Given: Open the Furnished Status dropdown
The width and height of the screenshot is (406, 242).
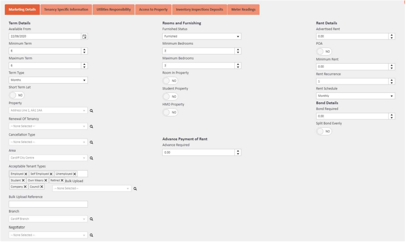Looking at the screenshot, I should [x=202, y=36].
